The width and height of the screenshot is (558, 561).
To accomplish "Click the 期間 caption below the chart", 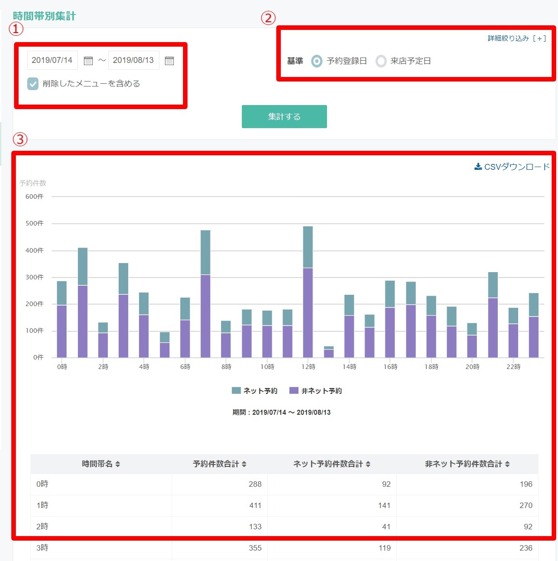I will pyautogui.click(x=281, y=412).
